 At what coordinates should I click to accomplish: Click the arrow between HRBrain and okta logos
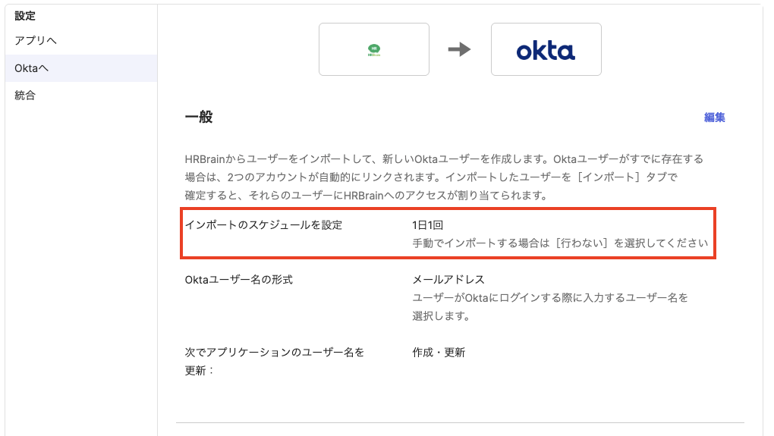459,50
